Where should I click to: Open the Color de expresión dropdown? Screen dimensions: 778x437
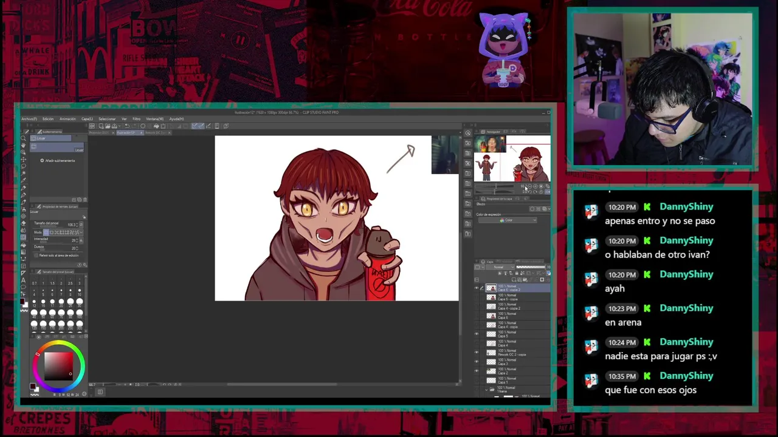[x=508, y=220]
